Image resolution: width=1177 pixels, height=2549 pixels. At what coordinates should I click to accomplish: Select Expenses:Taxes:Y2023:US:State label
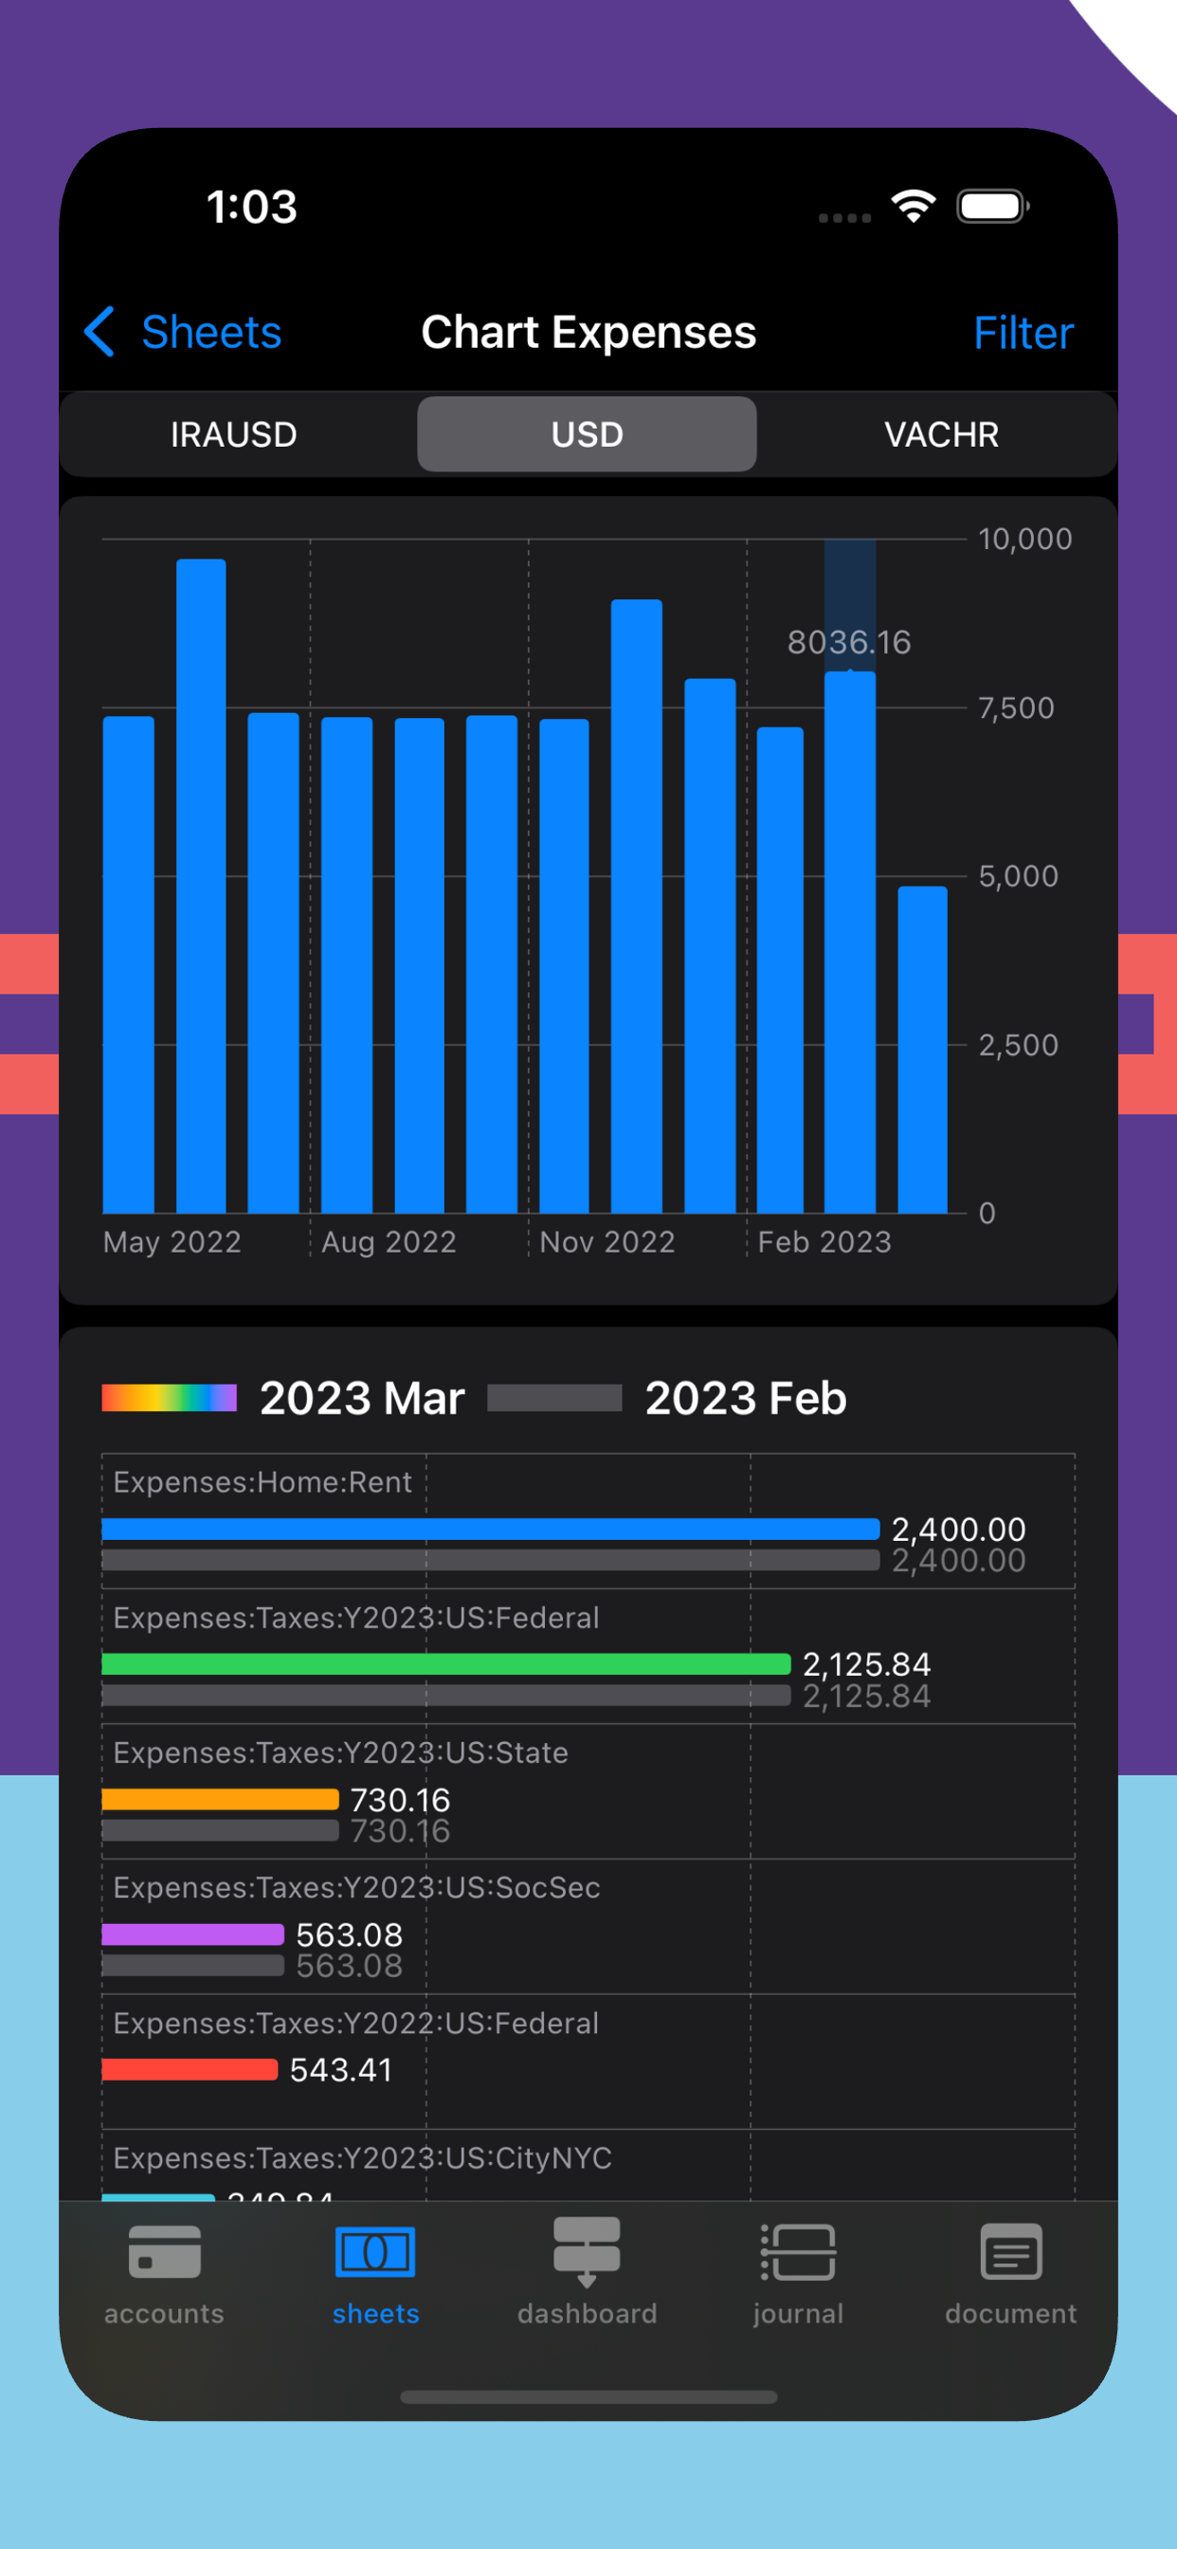pyautogui.click(x=340, y=1752)
